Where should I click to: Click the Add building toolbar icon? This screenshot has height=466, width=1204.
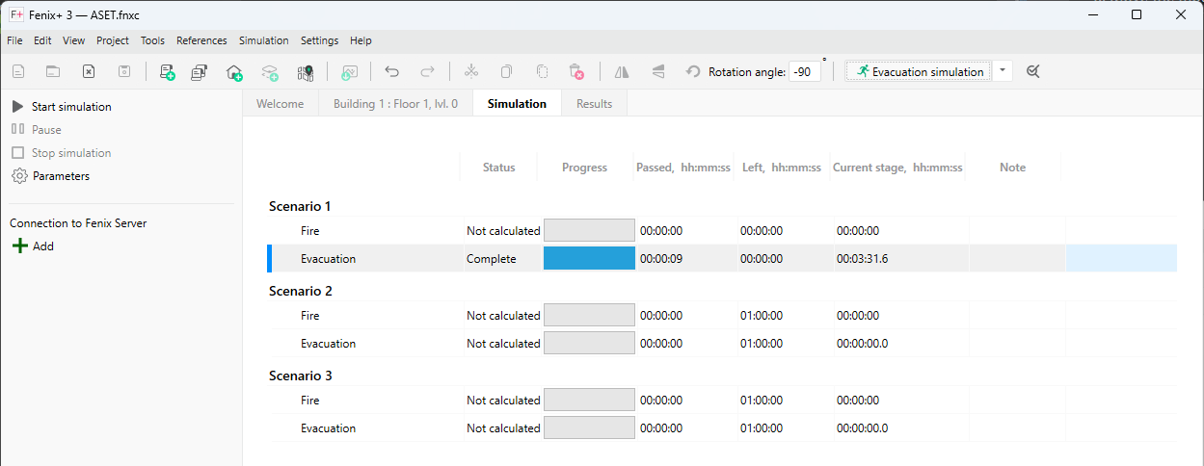234,71
